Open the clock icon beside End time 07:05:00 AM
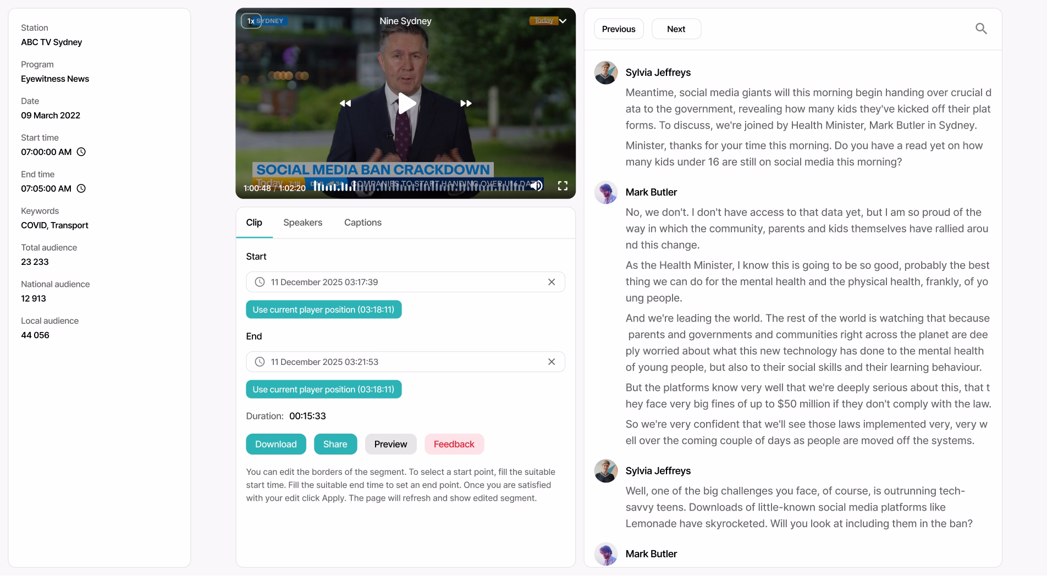The width and height of the screenshot is (1047, 576). point(81,189)
